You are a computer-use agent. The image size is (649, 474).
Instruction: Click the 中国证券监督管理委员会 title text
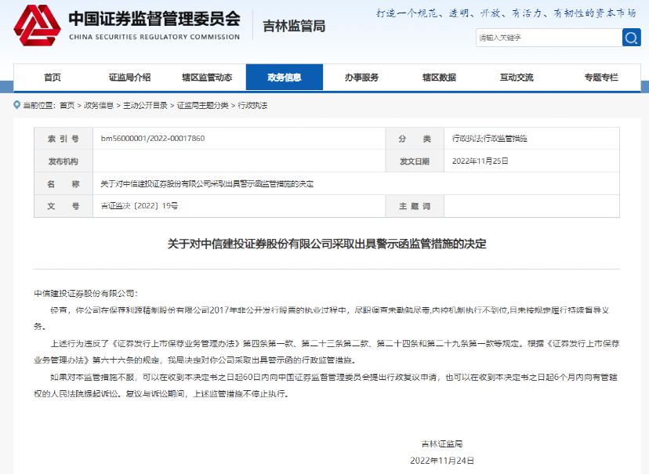click(x=154, y=19)
